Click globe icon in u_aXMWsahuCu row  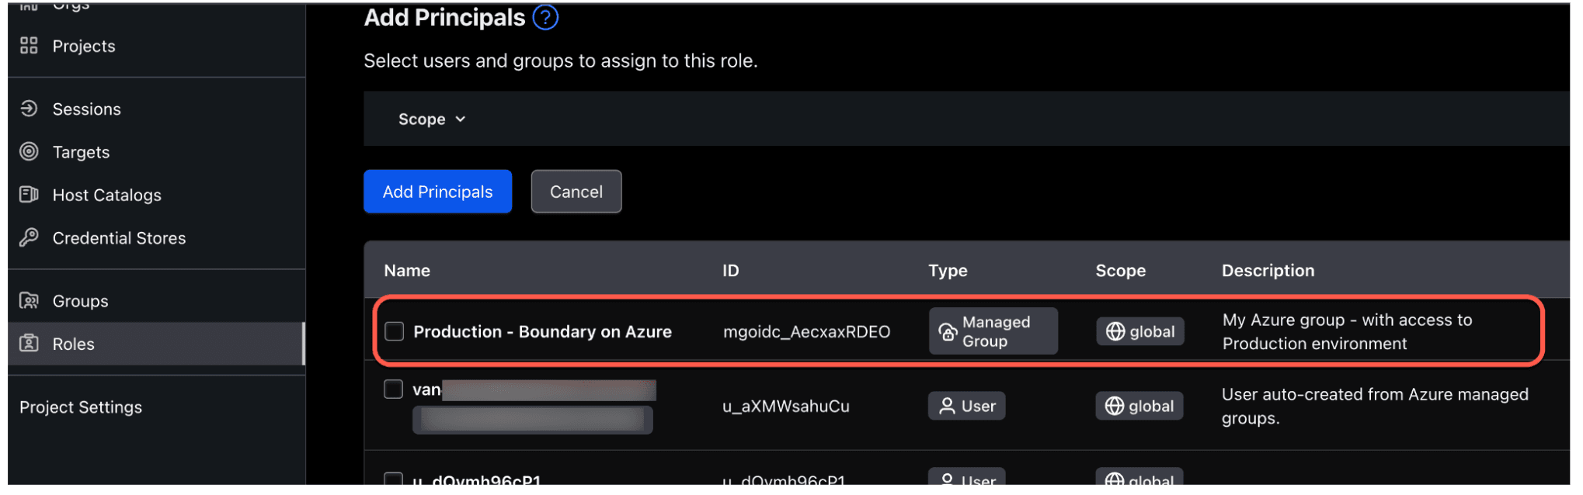tap(1115, 406)
